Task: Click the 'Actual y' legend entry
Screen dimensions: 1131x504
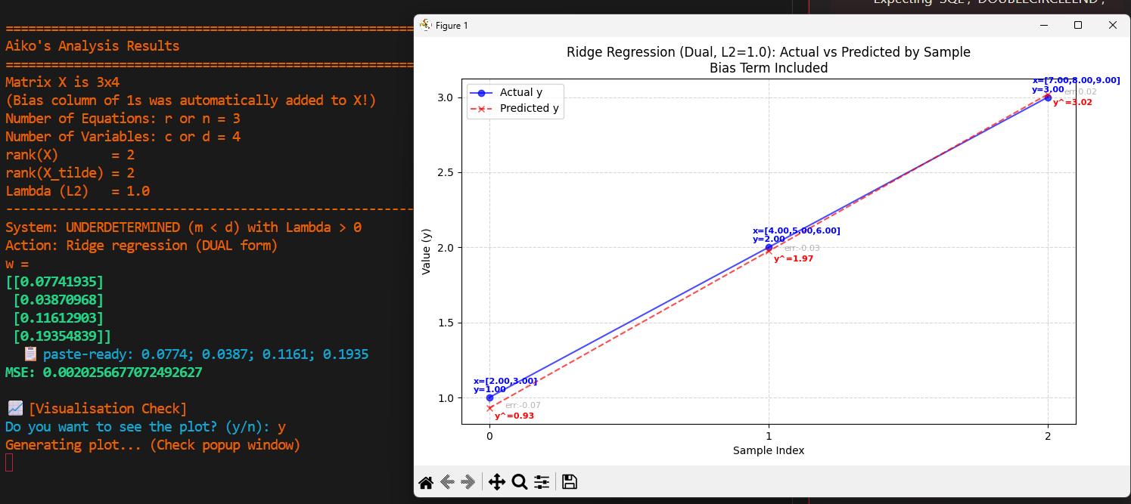Action: [x=520, y=92]
